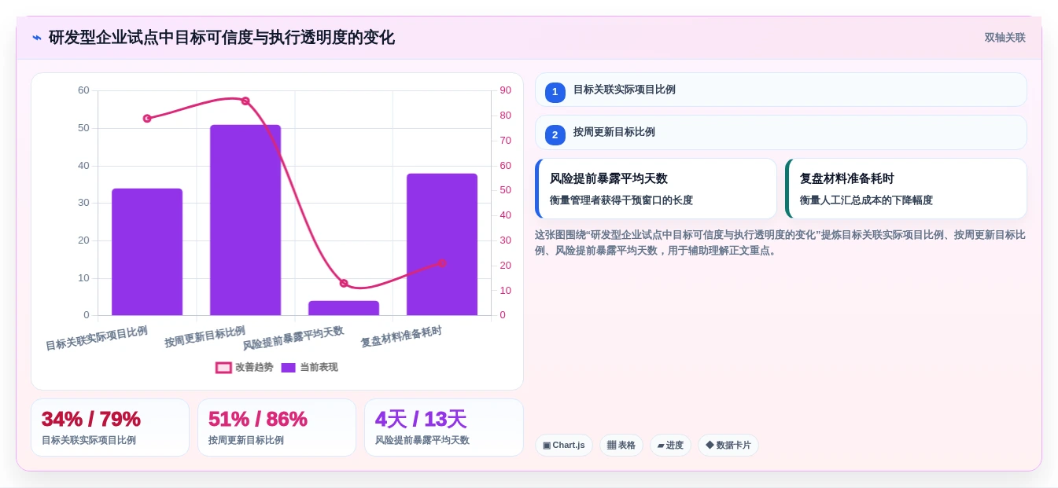
Task: Click the short bar for 风险提前暴露平均天数
Action: 344,308
